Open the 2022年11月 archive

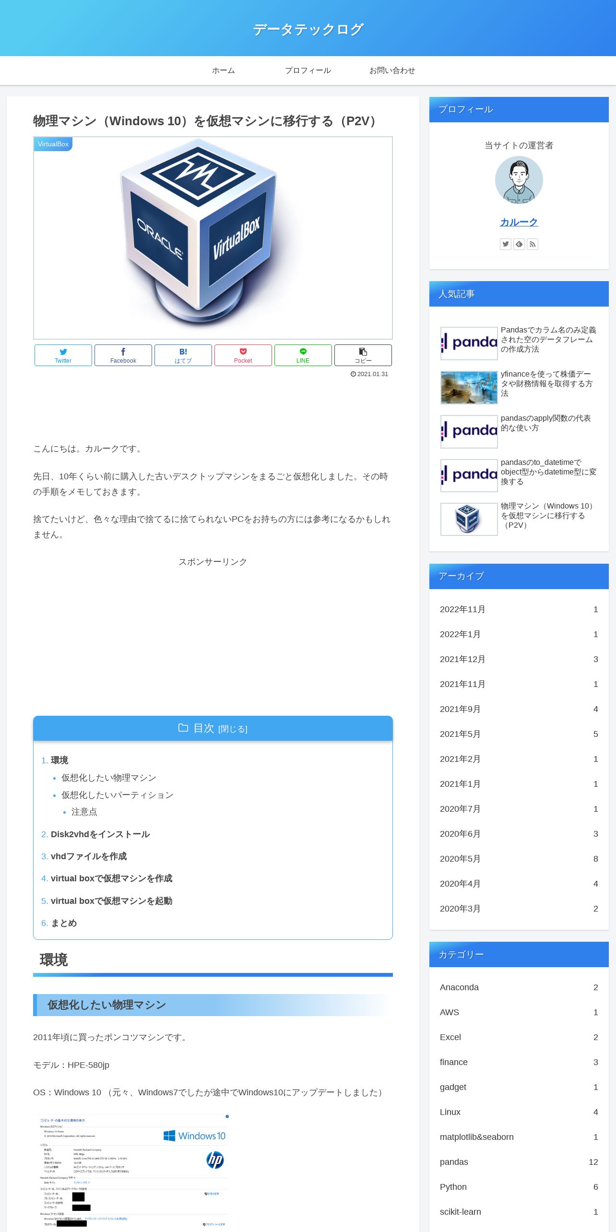pyautogui.click(x=519, y=609)
